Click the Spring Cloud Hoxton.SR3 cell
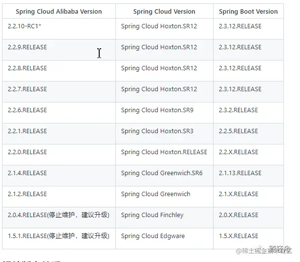The width and height of the screenshot is (300, 262). tap(164, 134)
